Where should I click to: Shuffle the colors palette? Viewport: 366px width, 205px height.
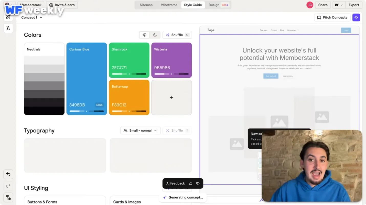click(x=177, y=35)
